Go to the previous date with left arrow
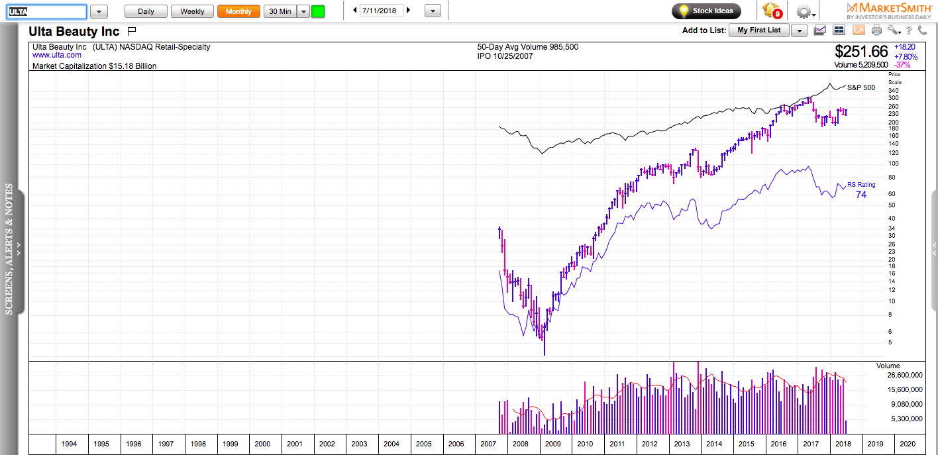Viewport: 938px width, 455px height. (x=355, y=11)
